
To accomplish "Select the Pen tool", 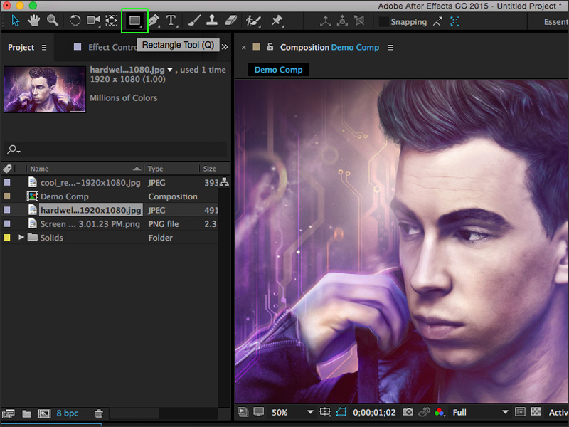I will 154,21.
